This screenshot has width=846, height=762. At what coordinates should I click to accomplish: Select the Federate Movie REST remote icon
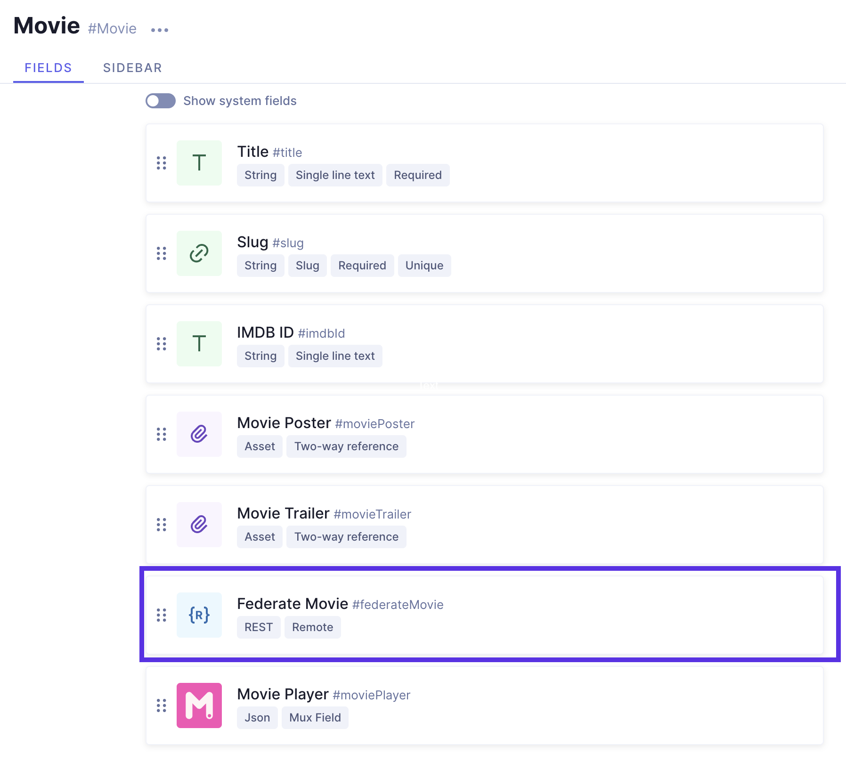click(x=199, y=615)
